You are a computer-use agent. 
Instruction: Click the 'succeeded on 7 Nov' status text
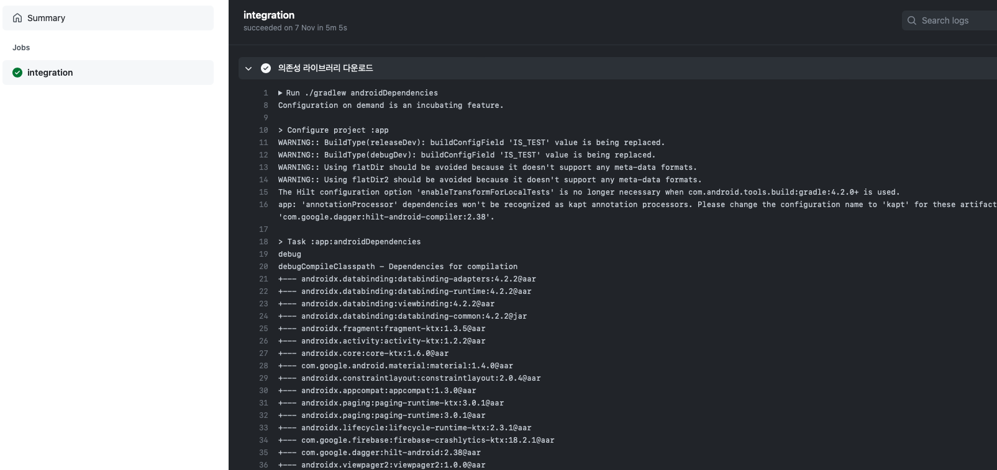click(x=295, y=28)
